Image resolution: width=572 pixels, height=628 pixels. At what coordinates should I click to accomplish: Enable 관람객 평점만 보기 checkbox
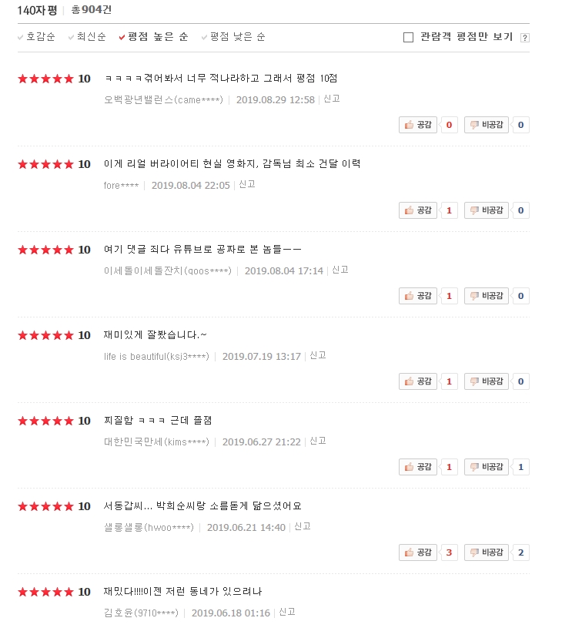point(408,37)
